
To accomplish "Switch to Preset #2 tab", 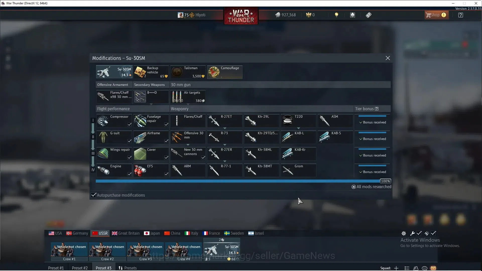I will coord(80,268).
